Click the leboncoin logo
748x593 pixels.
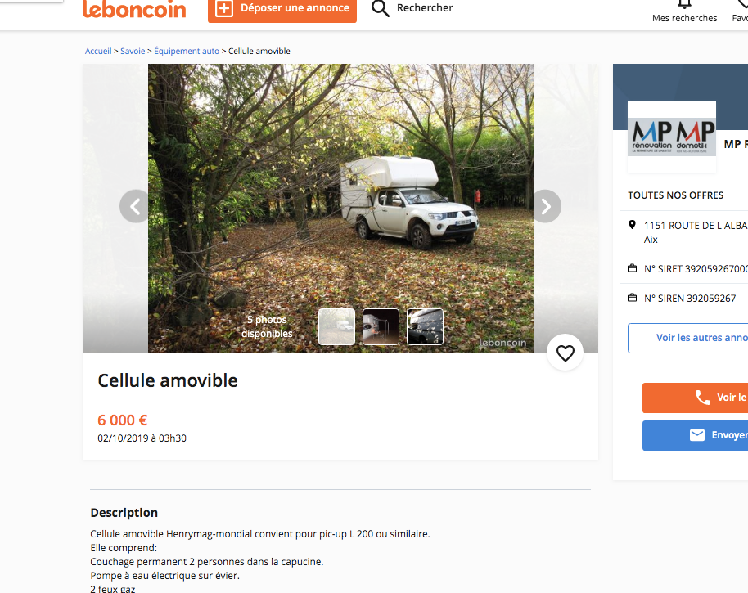(134, 9)
